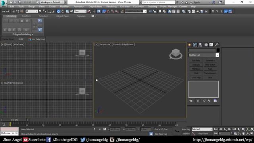Open the Create command panel tab

(189, 45)
